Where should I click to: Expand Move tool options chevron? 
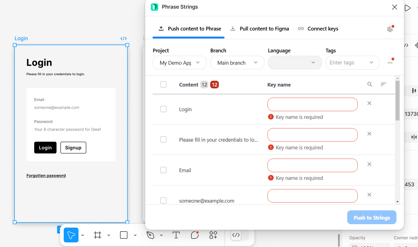[82, 235]
